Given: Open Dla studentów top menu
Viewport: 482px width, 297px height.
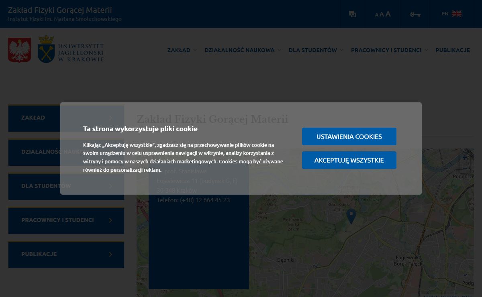Looking at the screenshot, I should (312, 50).
